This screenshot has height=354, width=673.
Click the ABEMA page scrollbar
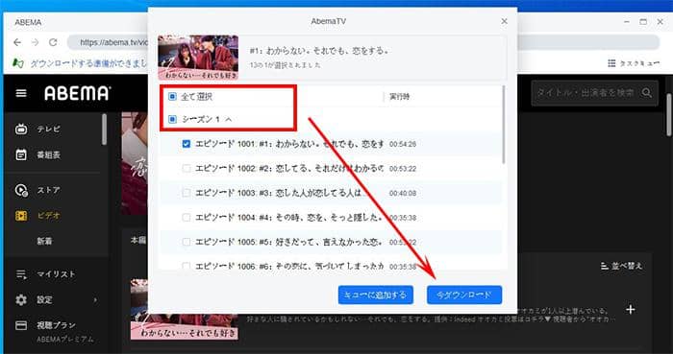[669, 115]
